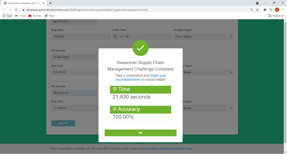287x154 pixels.
Task: Open the Reading list button
Action: [x=276, y=16]
